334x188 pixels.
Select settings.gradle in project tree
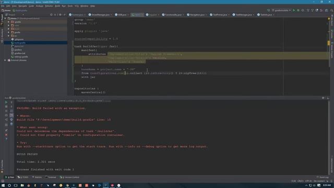pos(21,57)
